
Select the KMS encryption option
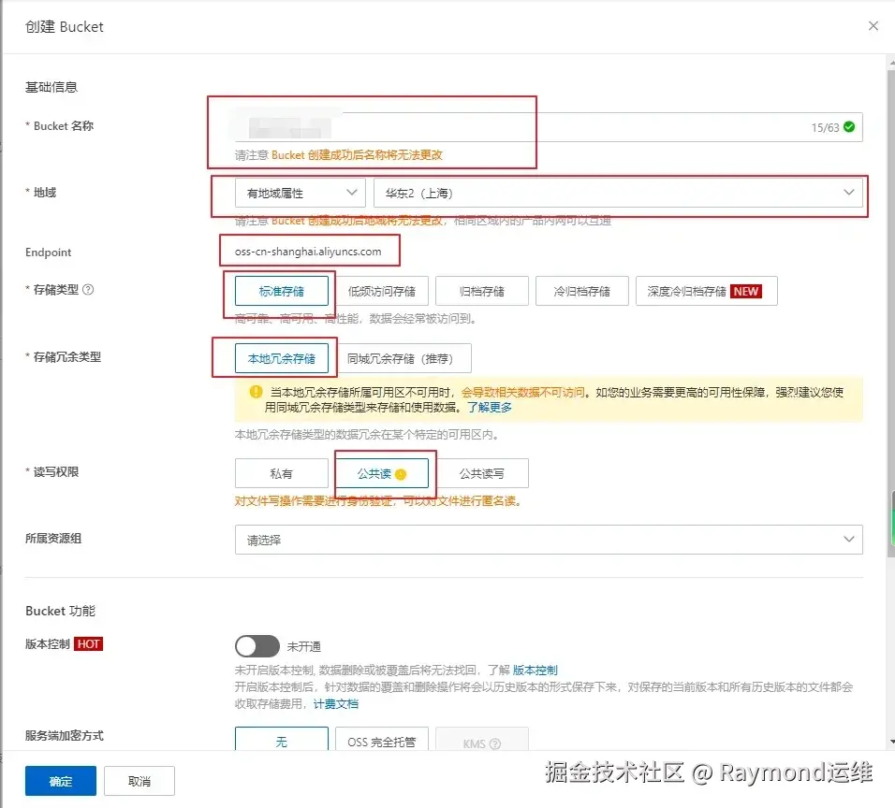pyautogui.click(x=482, y=739)
